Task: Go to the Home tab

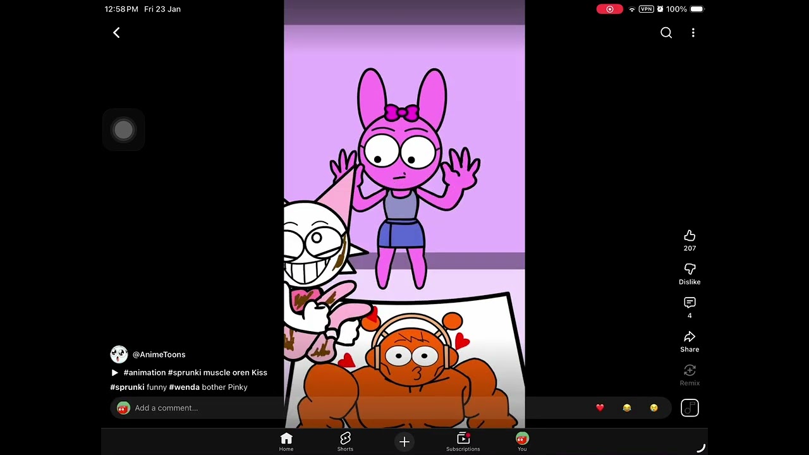Action: click(x=286, y=442)
